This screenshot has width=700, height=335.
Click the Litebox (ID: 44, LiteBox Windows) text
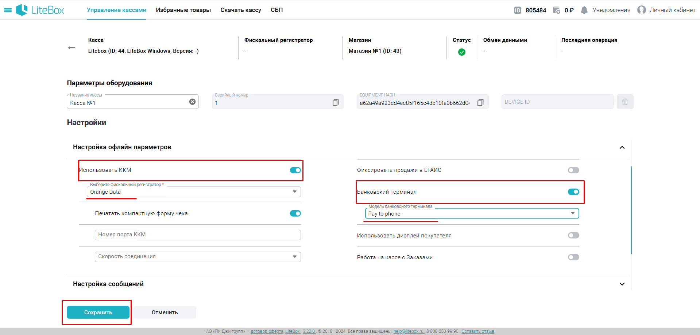pyautogui.click(x=143, y=51)
